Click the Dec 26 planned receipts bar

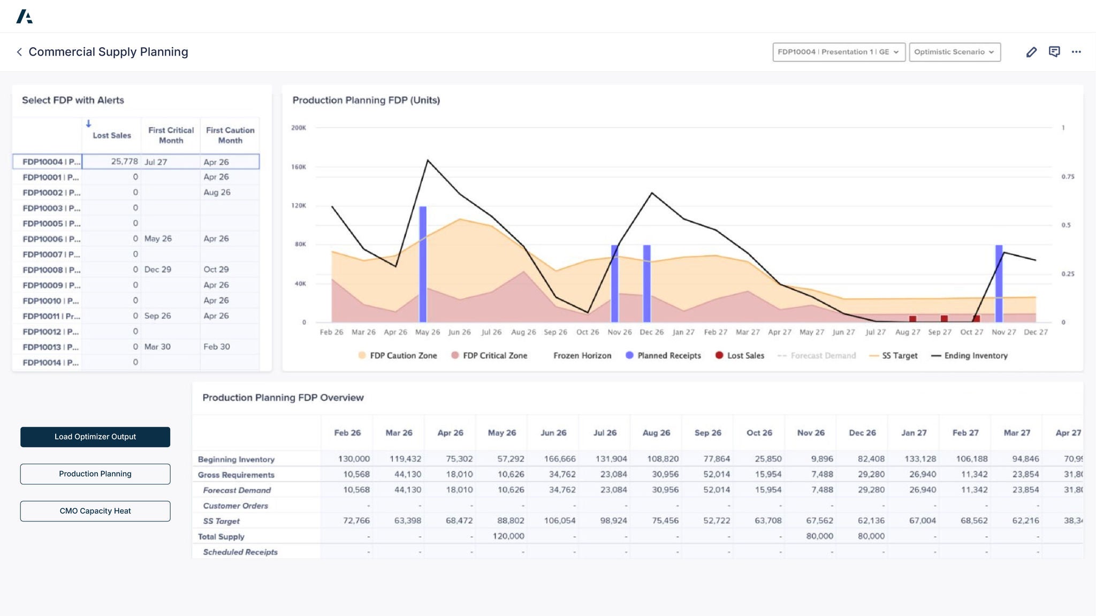click(646, 283)
